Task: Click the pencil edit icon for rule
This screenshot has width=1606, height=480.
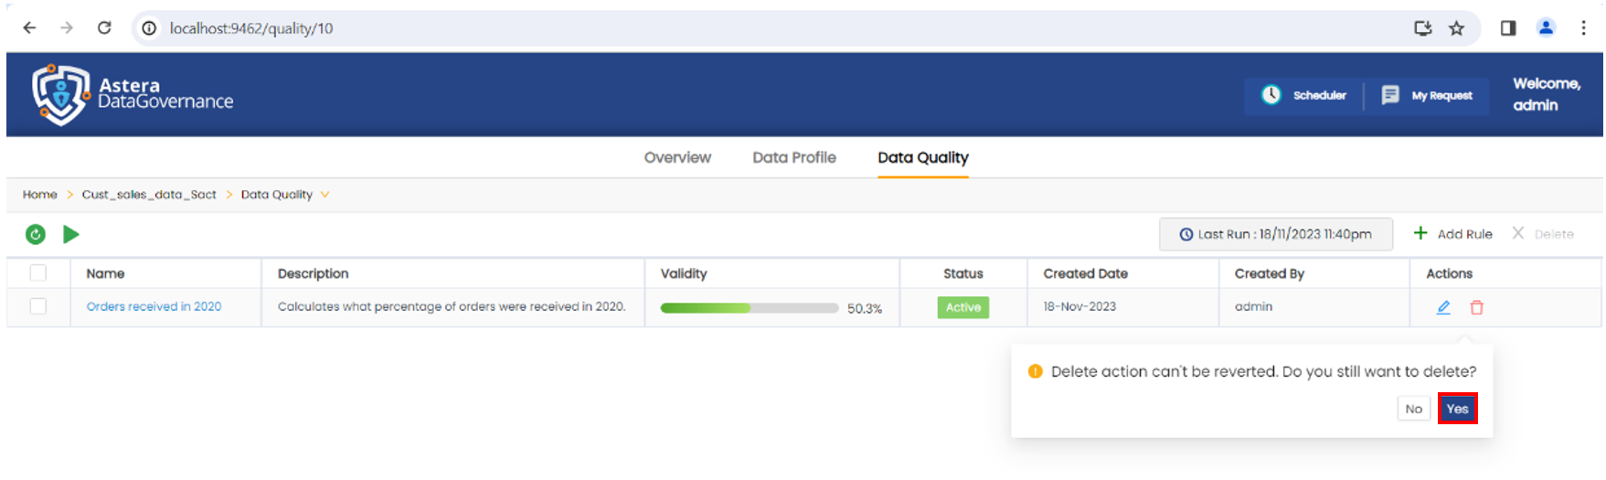Action: point(1443,307)
